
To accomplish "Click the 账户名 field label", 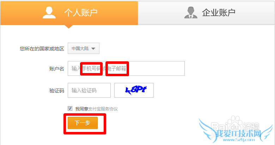I will (x=56, y=69).
